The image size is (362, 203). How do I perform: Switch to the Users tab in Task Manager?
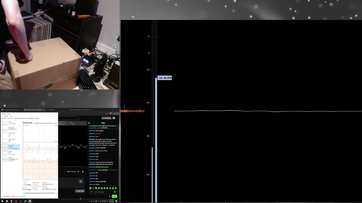click(x=27, y=118)
